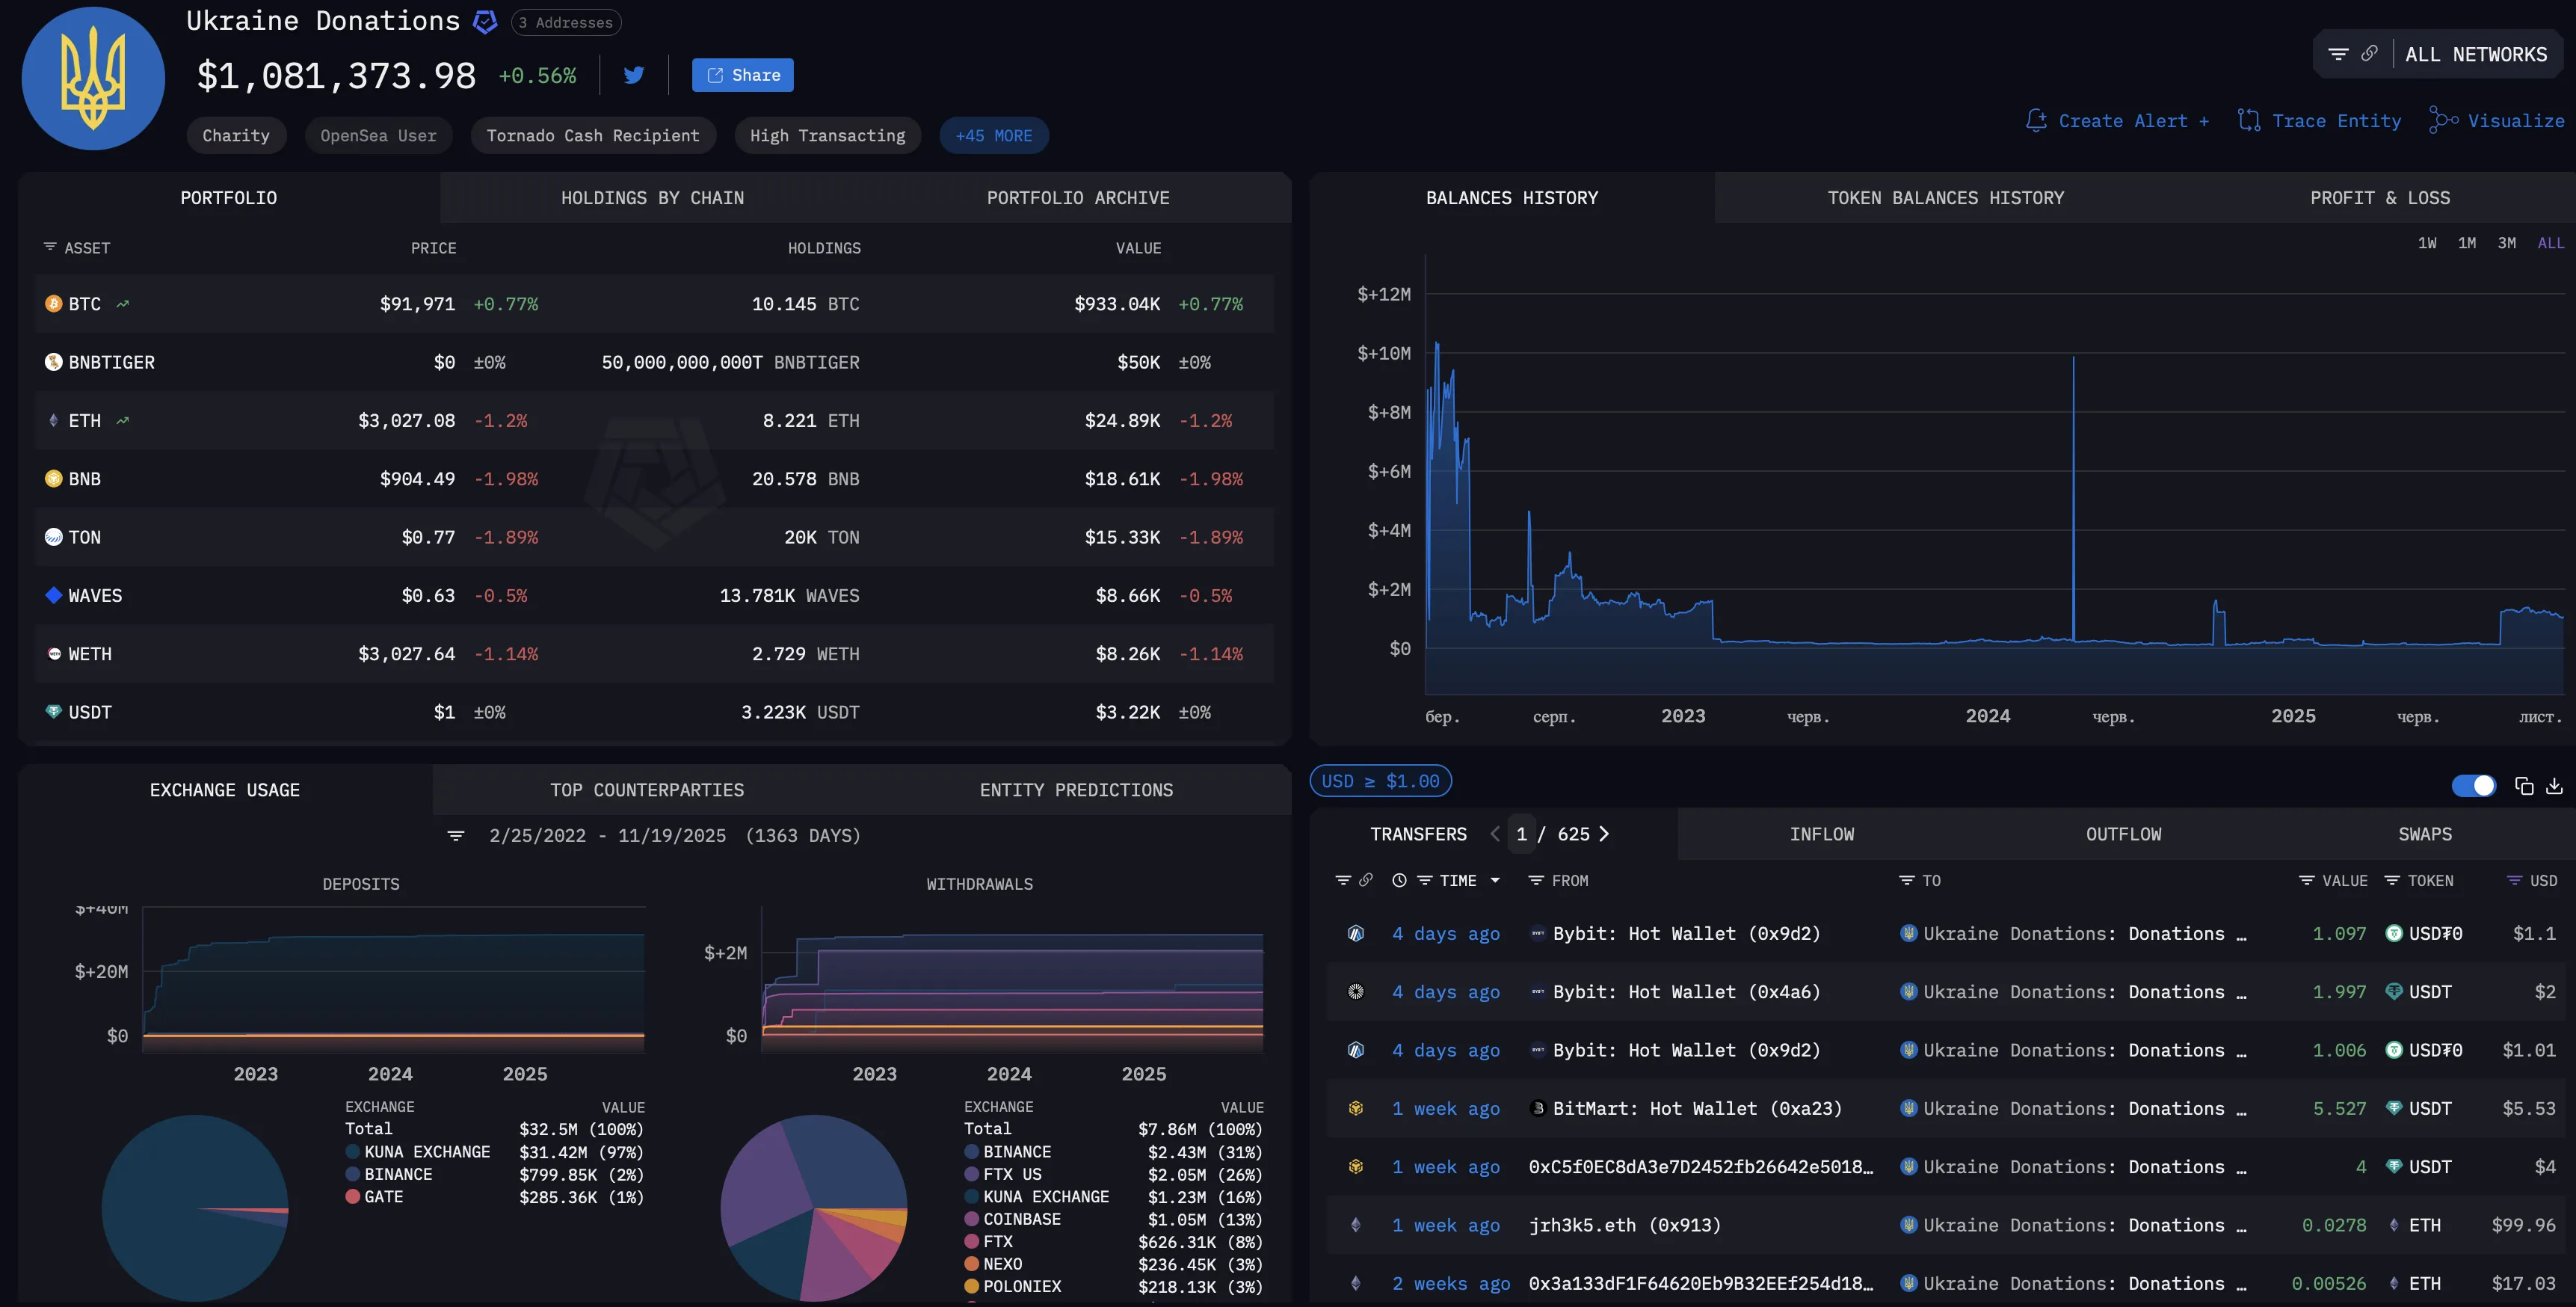This screenshot has width=2576, height=1307.
Task: Go to next transfers page arrow
Action: coord(1604,834)
